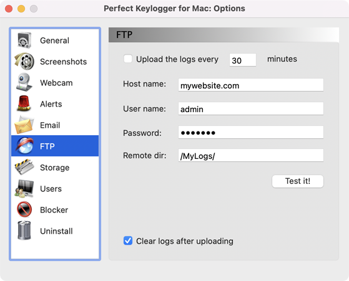Open the Email envelope icon
This screenshot has height=281, width=349.
24,125
